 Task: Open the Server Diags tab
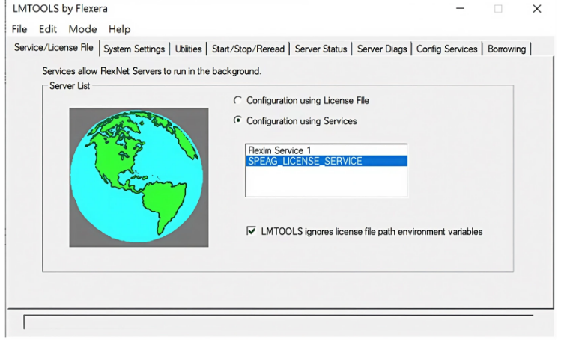(382, 49)
